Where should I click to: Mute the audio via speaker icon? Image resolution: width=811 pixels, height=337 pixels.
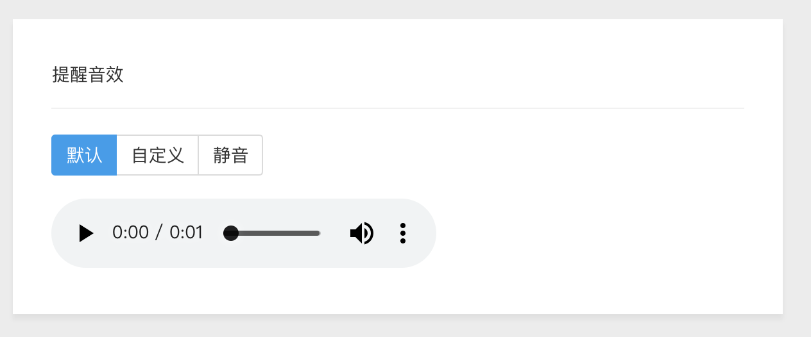[x=362, y=233]
